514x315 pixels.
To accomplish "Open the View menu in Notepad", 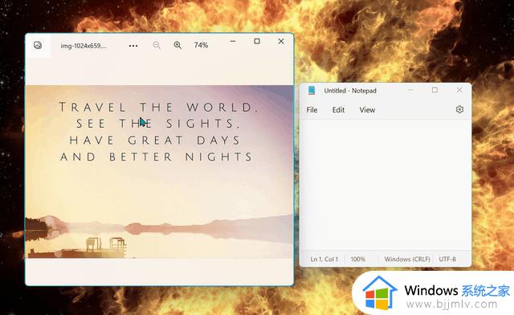I will pyautogui.click(x=367, y=110).
